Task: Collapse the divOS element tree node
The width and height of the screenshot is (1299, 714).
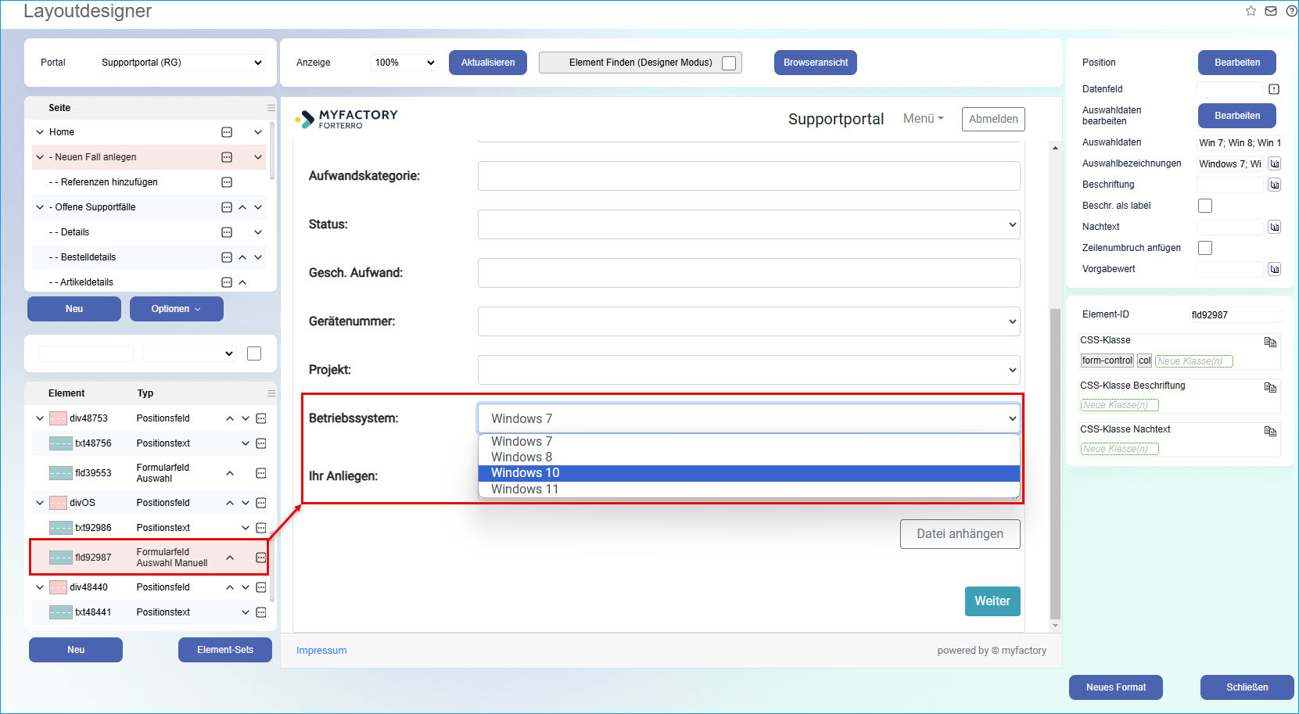Action: [40, 503]
